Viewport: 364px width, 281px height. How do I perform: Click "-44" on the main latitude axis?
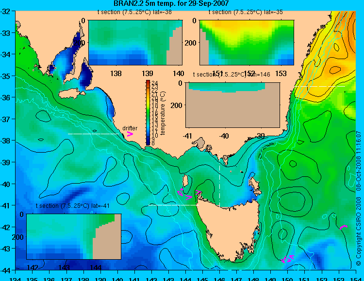tap(5, 270)
